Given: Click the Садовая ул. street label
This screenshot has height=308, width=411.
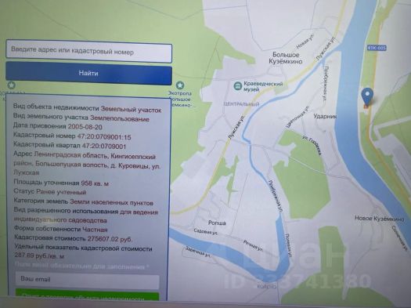Looking at the screenshot, I should coord(205,232).
